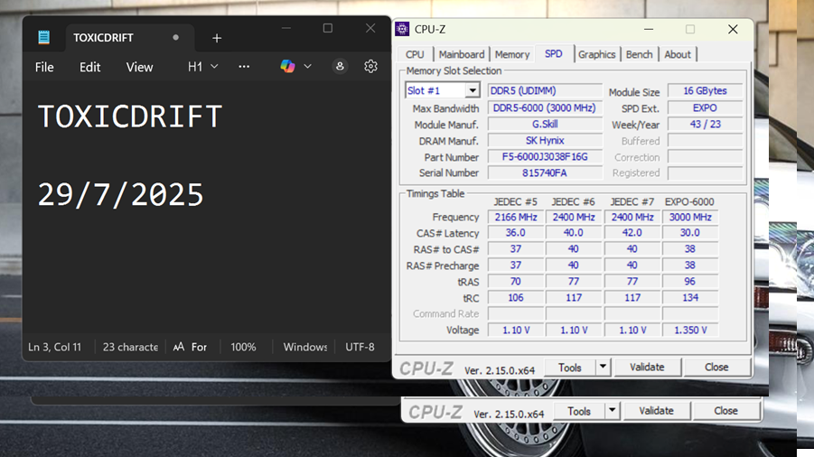Click the 2166 MHz JEDEC #5 frequency cell
The height and width of the screenshot is (457, 814).
(x=516, y=217)
